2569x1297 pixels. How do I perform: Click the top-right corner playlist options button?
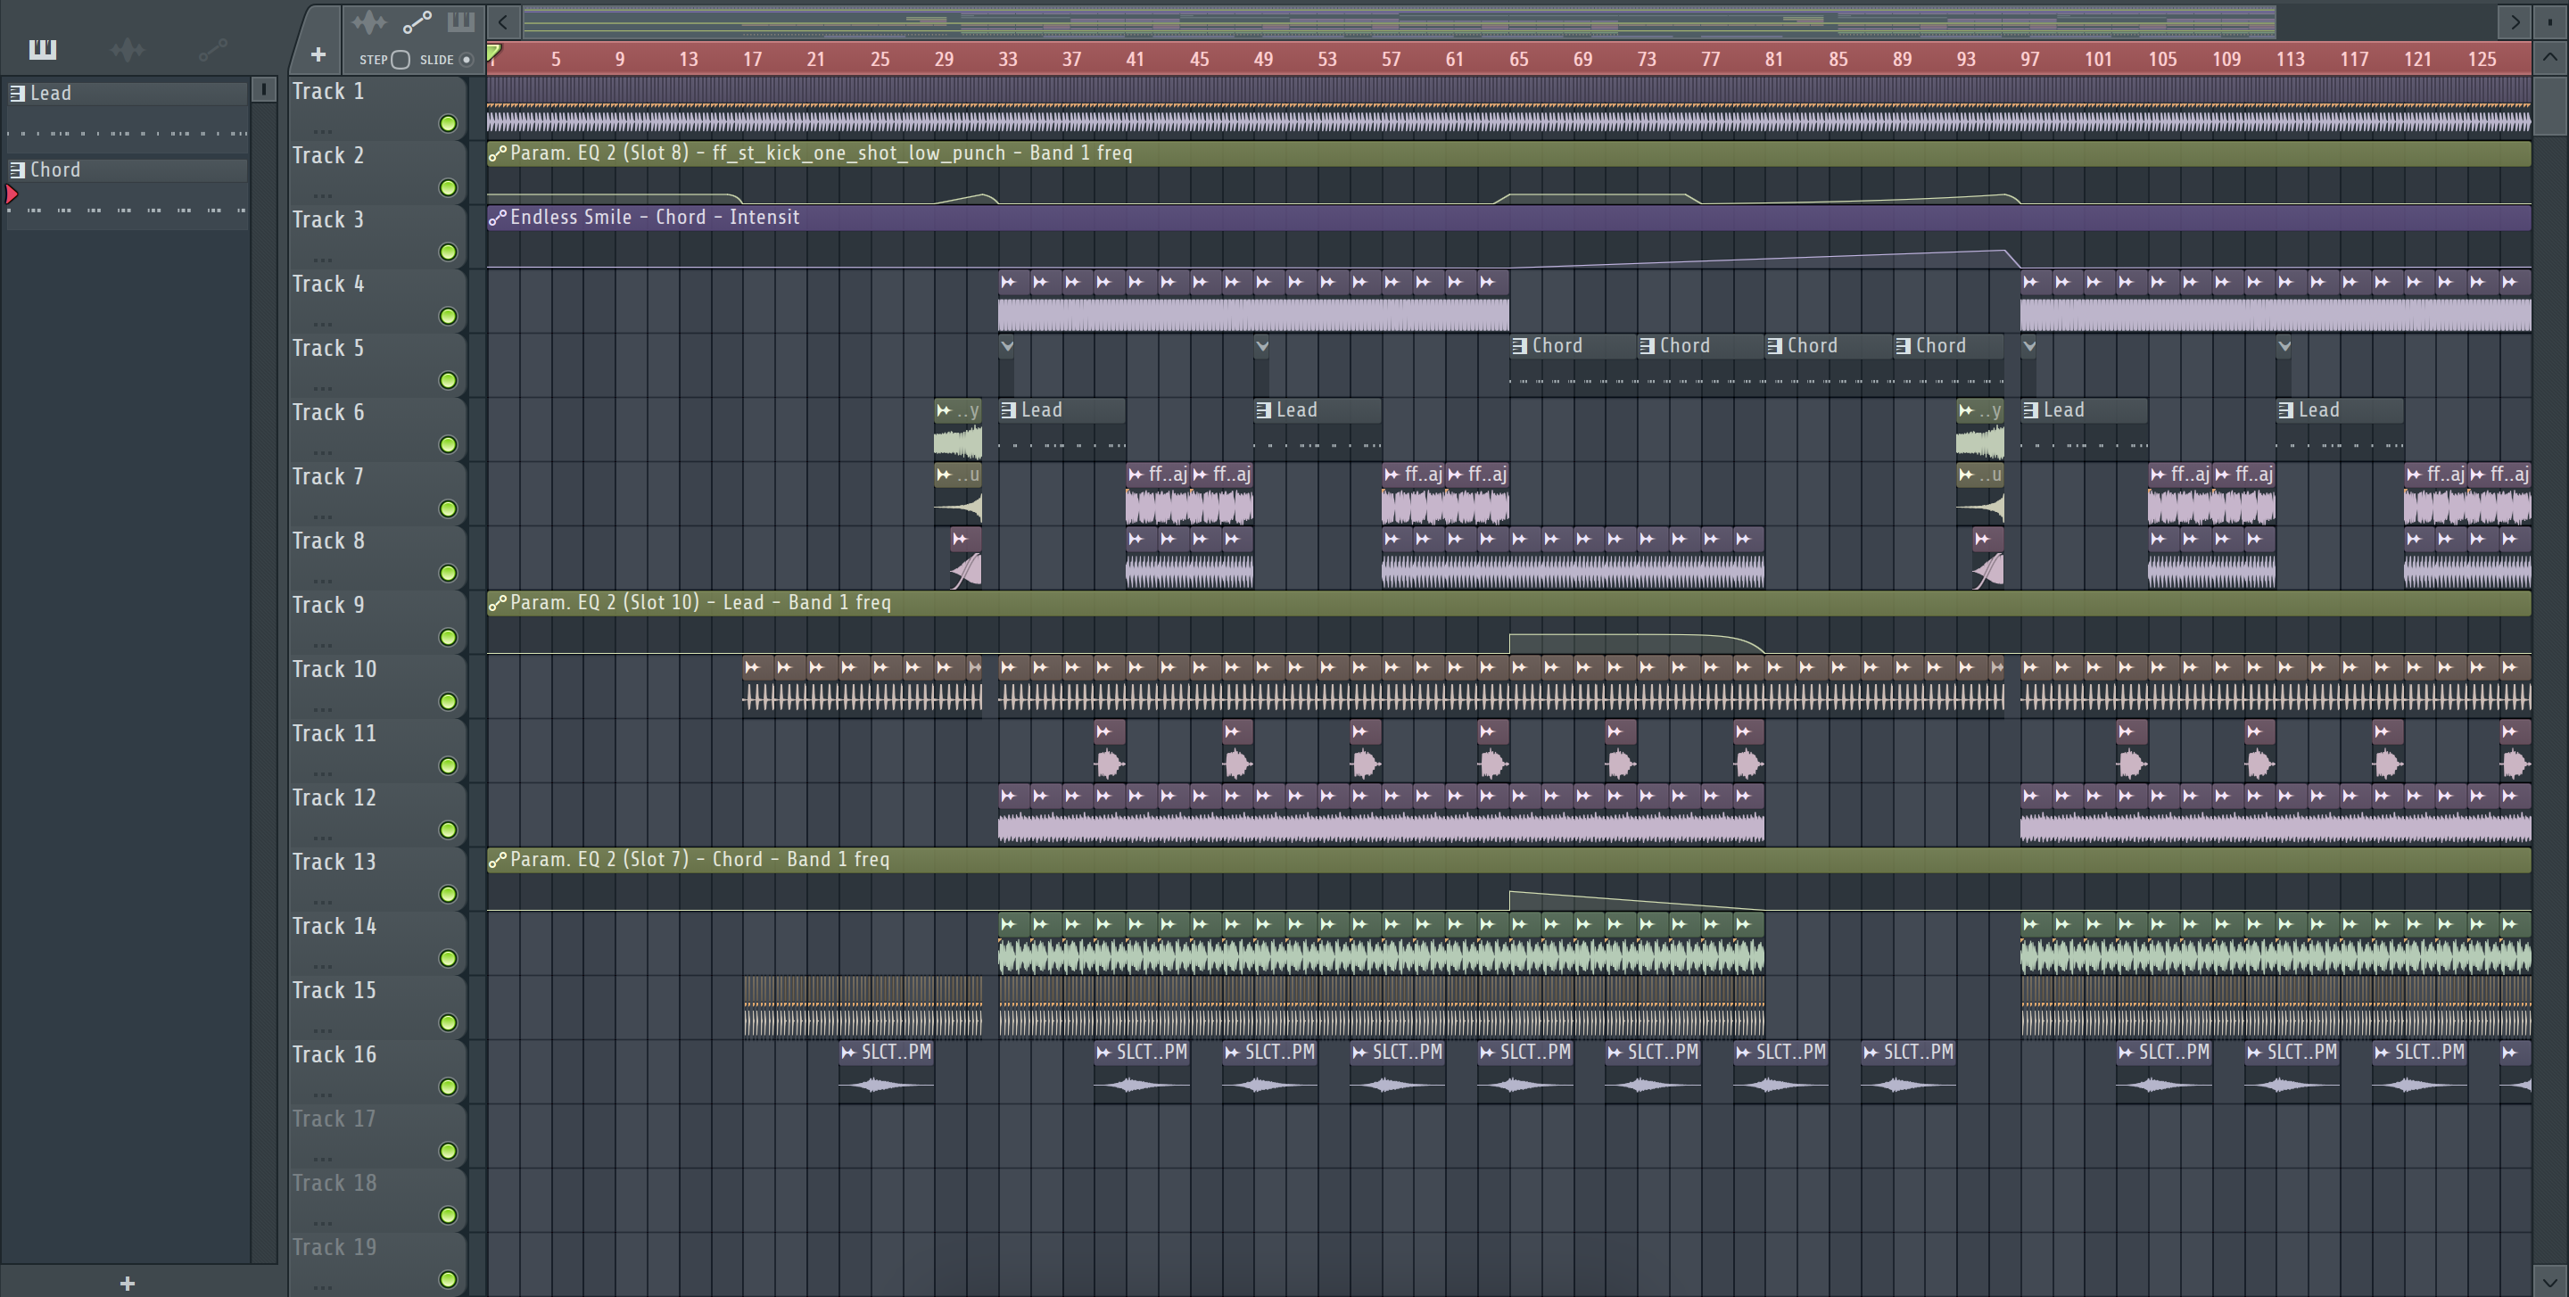[2550, 22]
